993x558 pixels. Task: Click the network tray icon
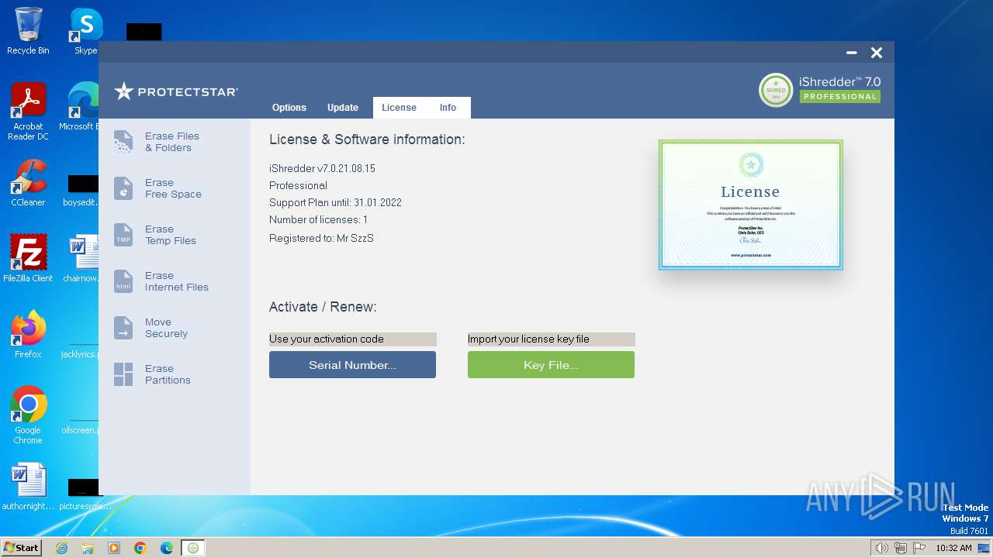click(901, 548)
